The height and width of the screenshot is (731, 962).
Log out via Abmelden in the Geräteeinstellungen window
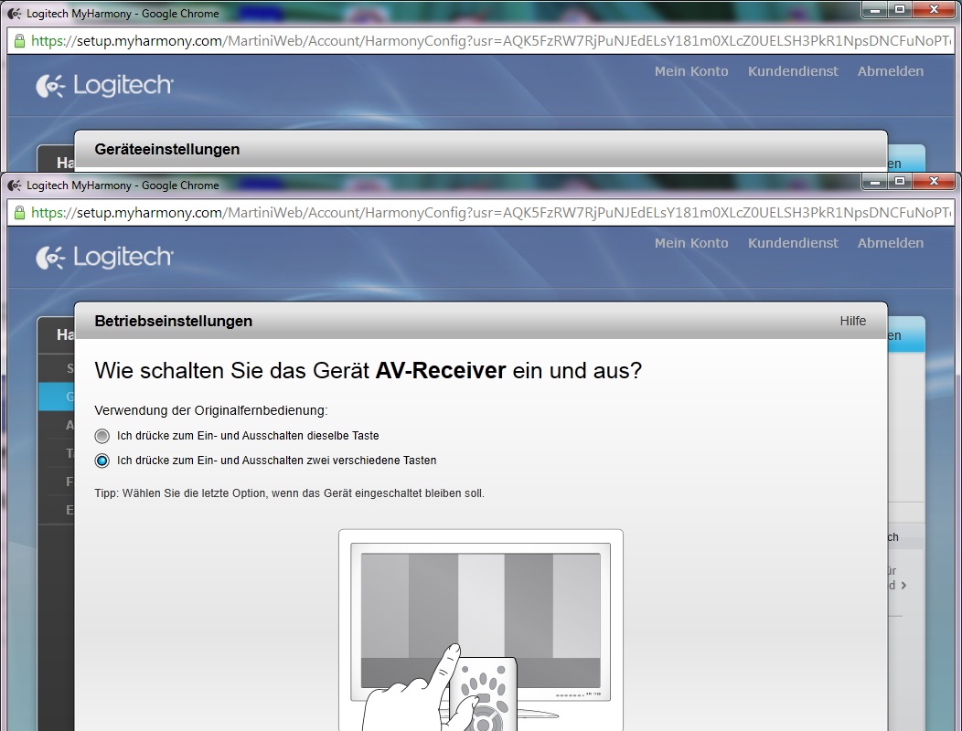(890, 71)
